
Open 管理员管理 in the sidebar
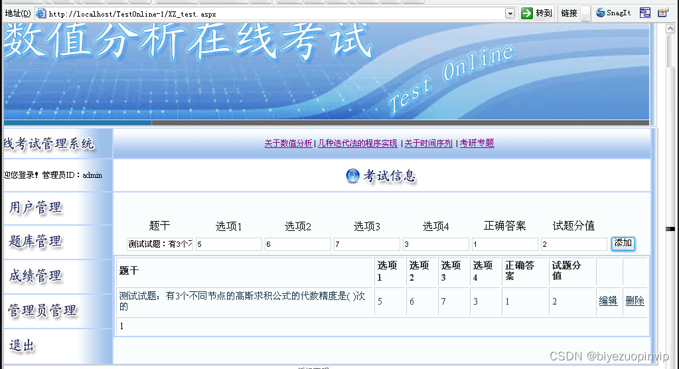42,310
